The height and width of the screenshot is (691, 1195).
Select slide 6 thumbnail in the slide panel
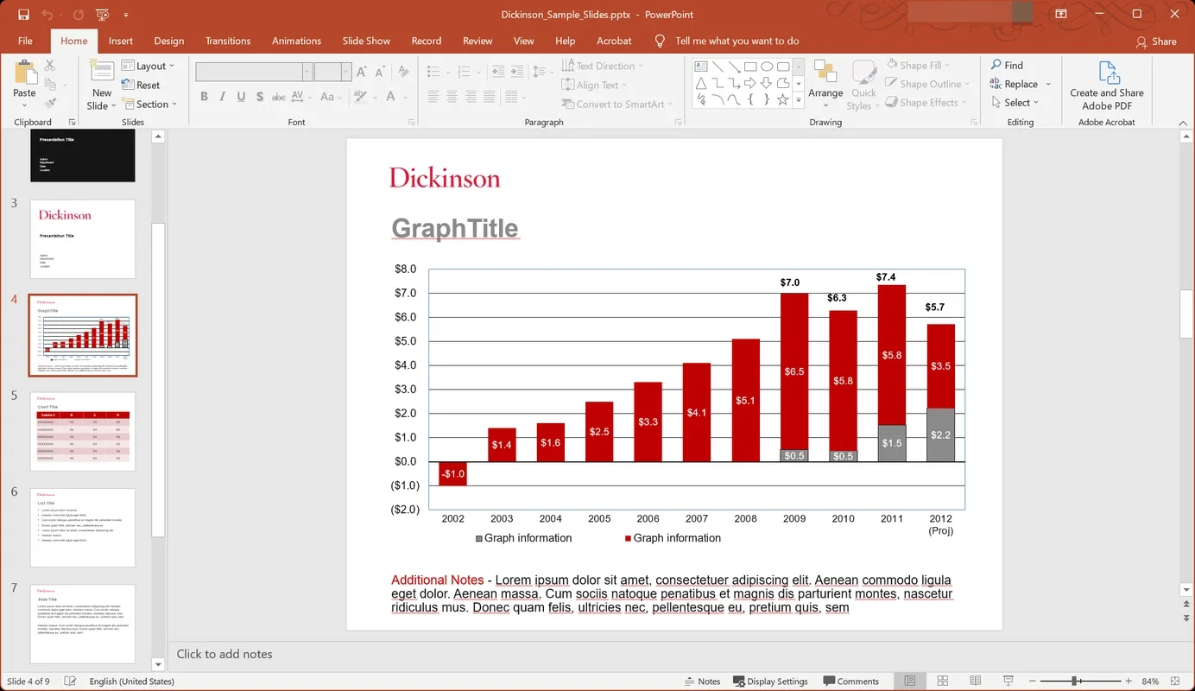[x=82, y=529]
